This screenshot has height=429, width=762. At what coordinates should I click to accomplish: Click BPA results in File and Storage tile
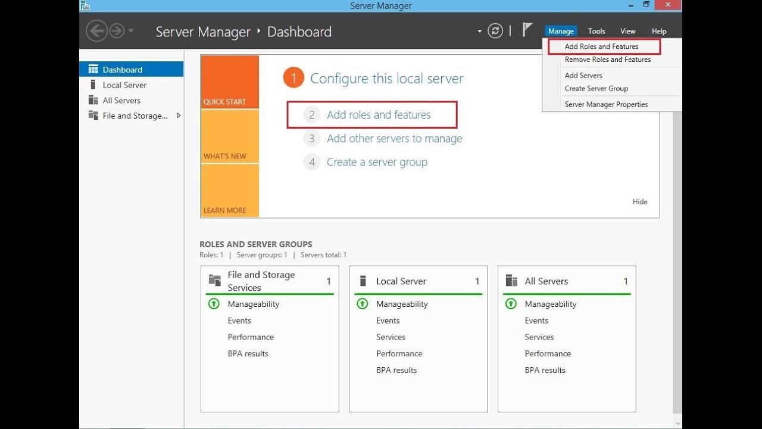point(248,354)
